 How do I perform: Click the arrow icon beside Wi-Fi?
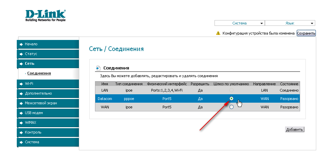coord(21,84)
